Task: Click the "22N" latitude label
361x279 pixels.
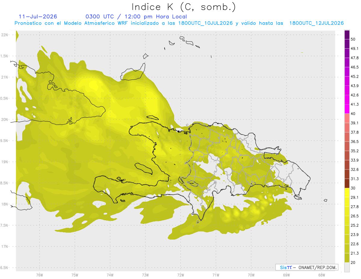Action: coord(5,35)
